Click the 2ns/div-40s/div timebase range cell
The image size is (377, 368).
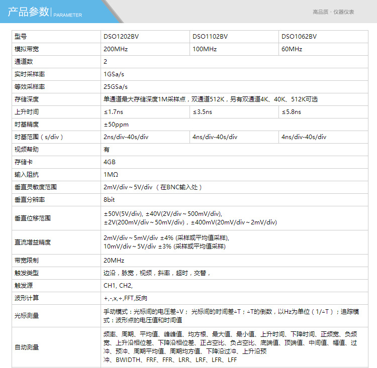pos(126,137)
